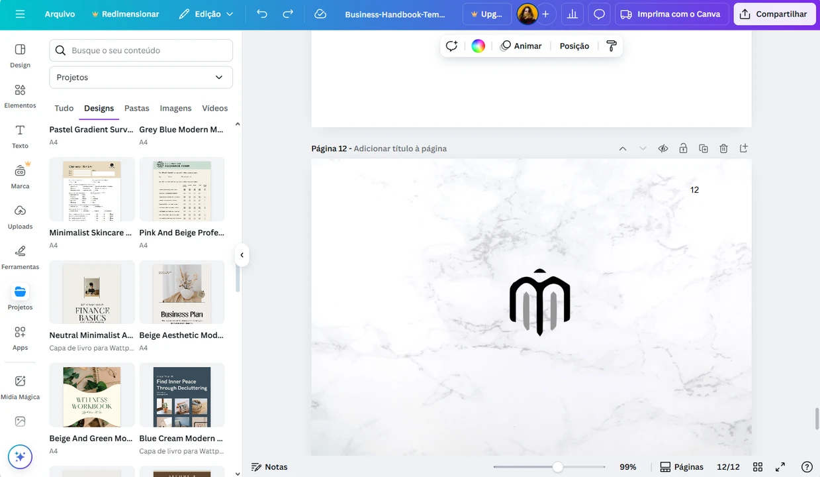The width and height of the screenshot is (820, 477).
Task: Duplicate page 12
Action: [704, 148]
